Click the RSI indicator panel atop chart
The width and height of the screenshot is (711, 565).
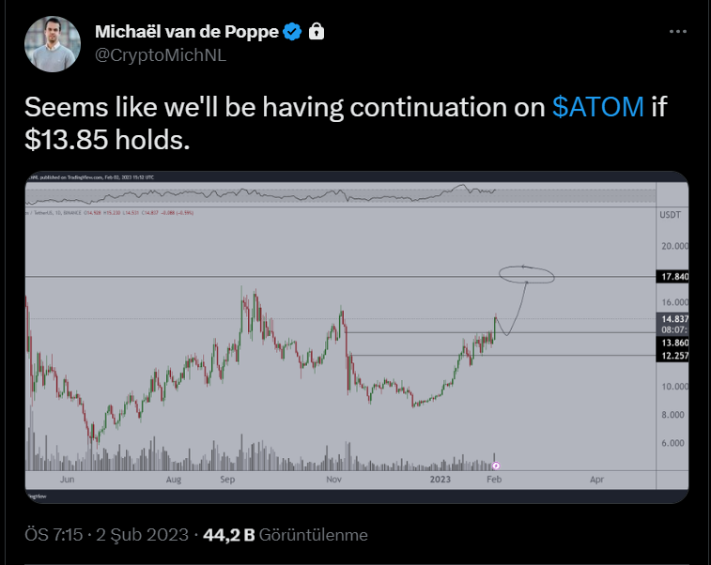pyautogui.click(x=338, y=194)
